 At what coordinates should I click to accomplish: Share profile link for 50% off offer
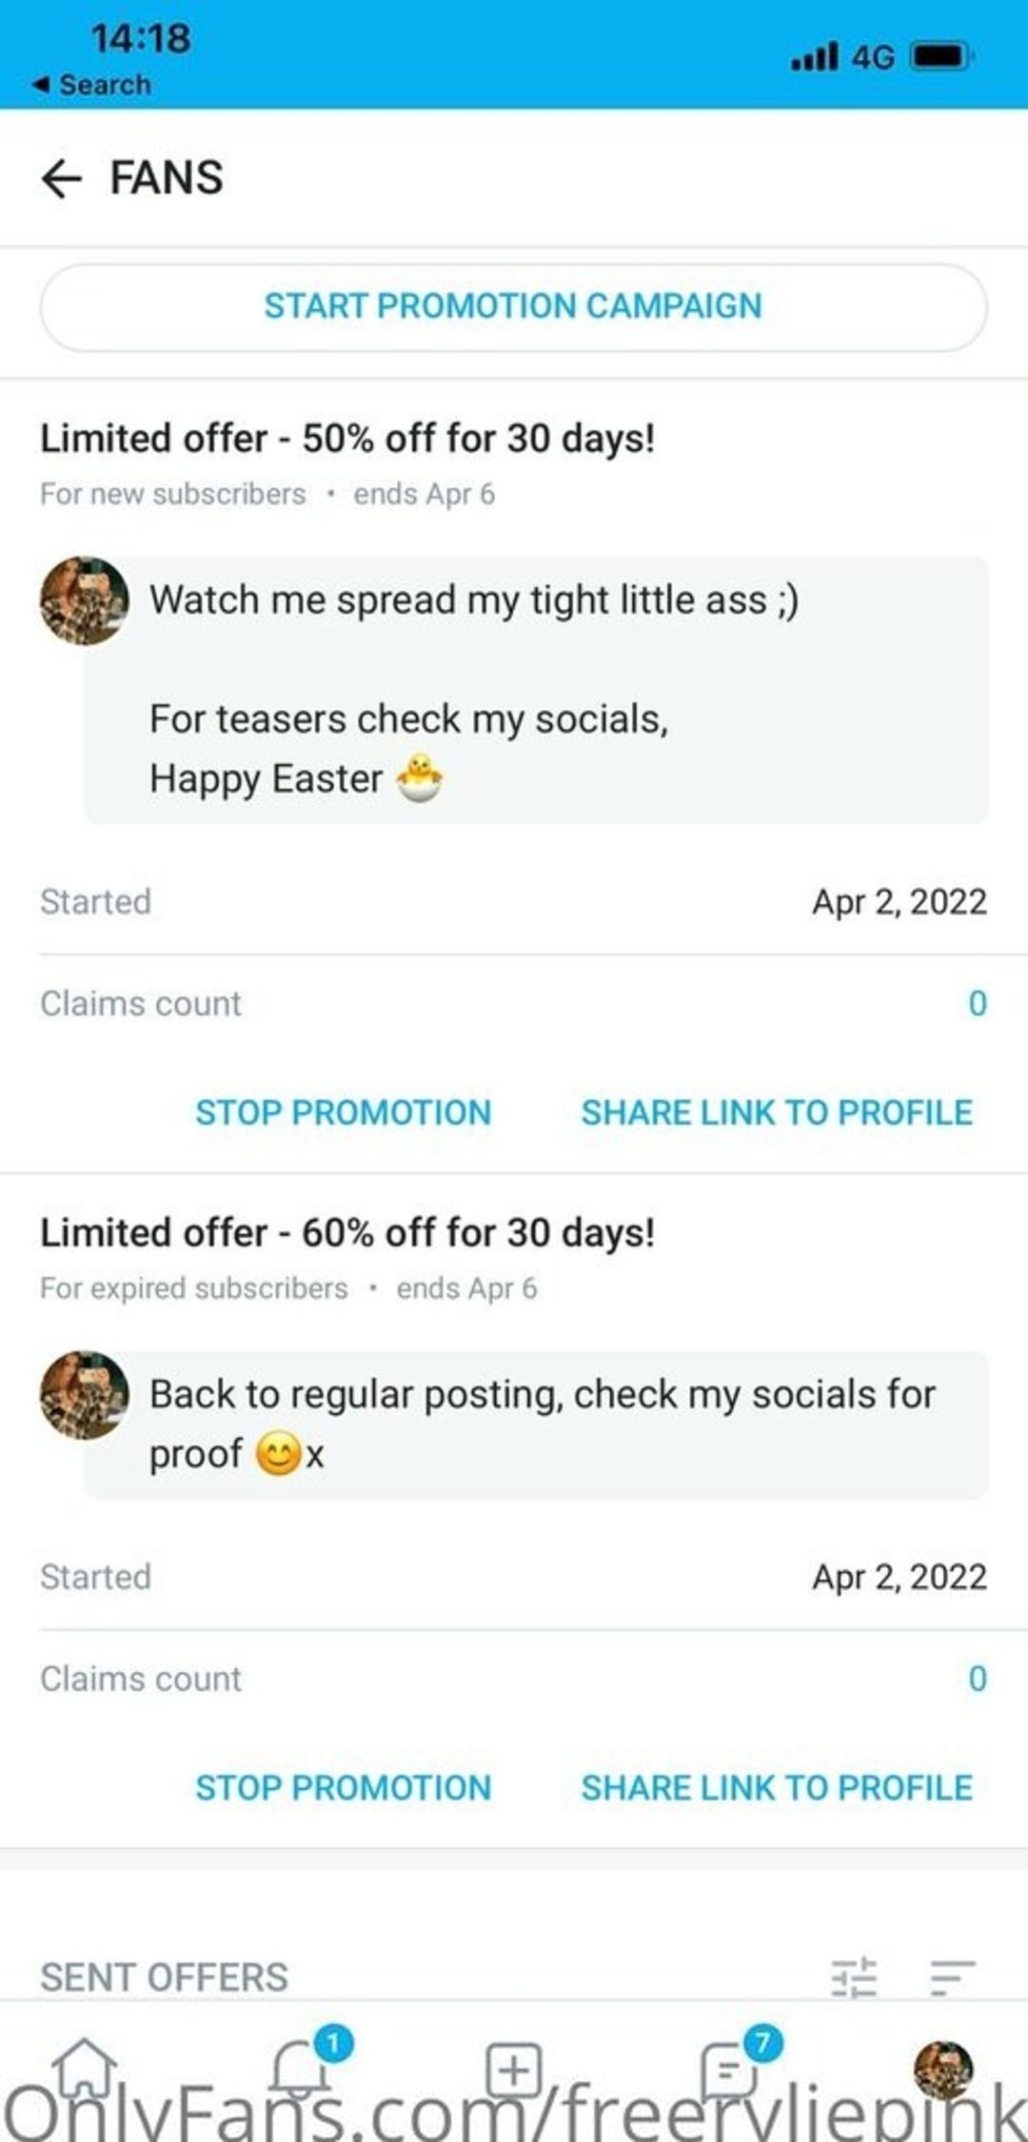pyautogui.click(x=777, y=1112)
